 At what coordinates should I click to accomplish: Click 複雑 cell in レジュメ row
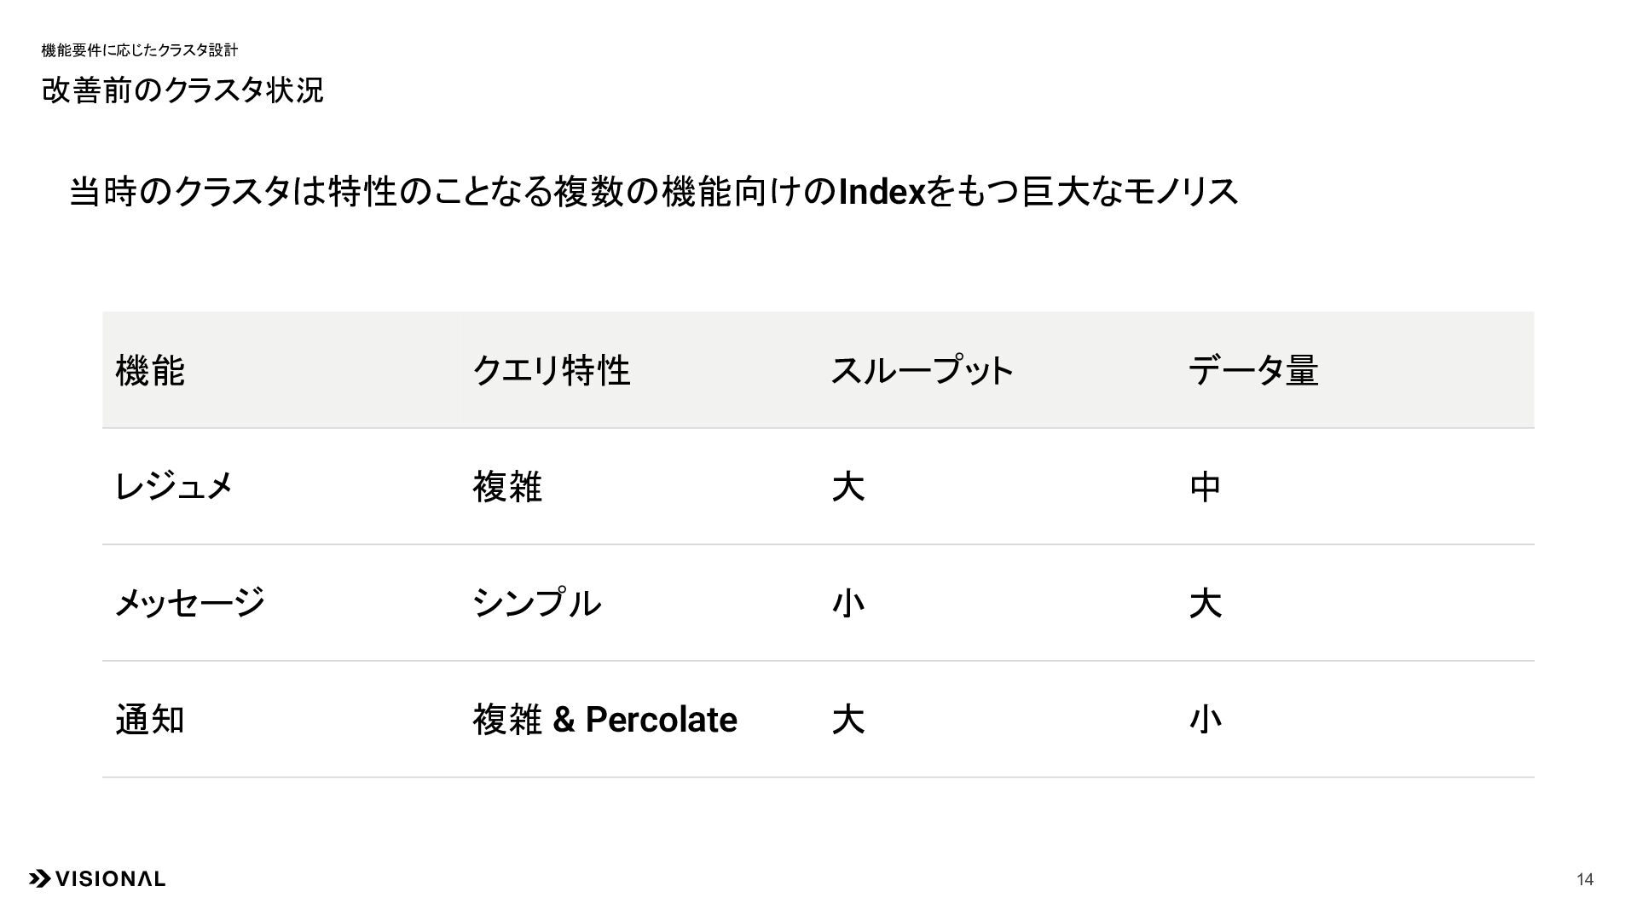(507, 487)
